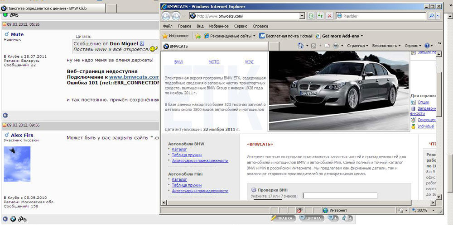Click the Individual medal icon in sidebar
The height and width of the screenshot is (225, 453).
(413, 126)
